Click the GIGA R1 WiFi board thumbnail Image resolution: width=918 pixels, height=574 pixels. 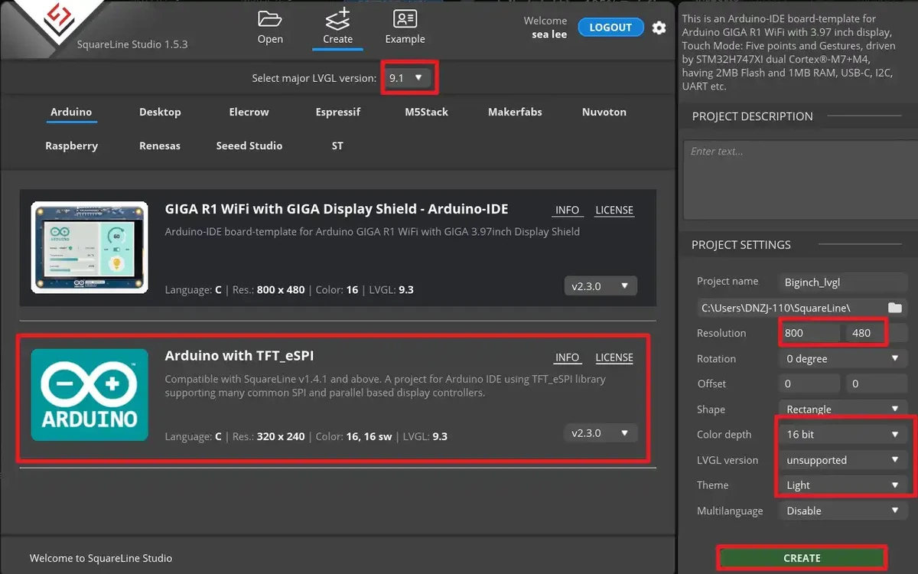pos(90,246)
